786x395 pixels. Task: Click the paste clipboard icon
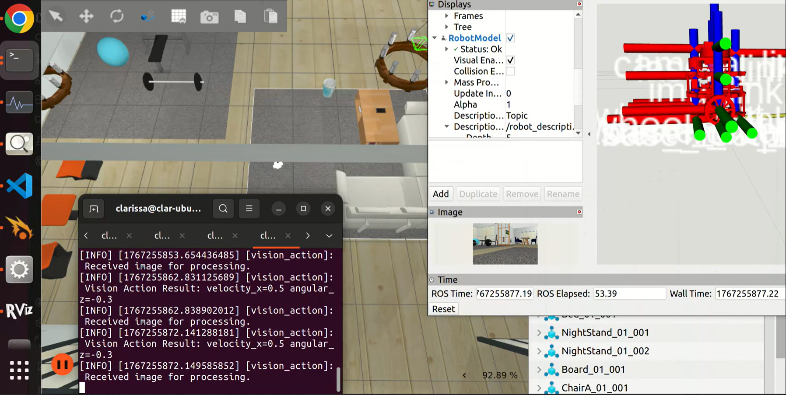click(271, 17)
